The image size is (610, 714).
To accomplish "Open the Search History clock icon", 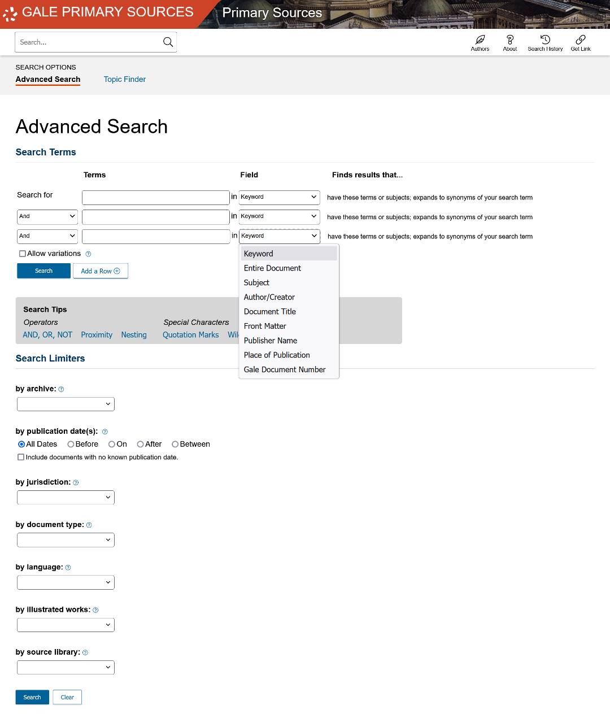I will (x=545, y=40).
